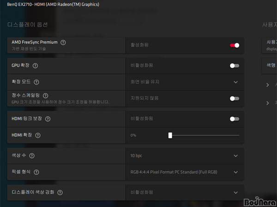The height and width of the screenshot is (207, 277).
Task: Click the 활성화됨 status text for FreeSync
Action: (139, 45)
